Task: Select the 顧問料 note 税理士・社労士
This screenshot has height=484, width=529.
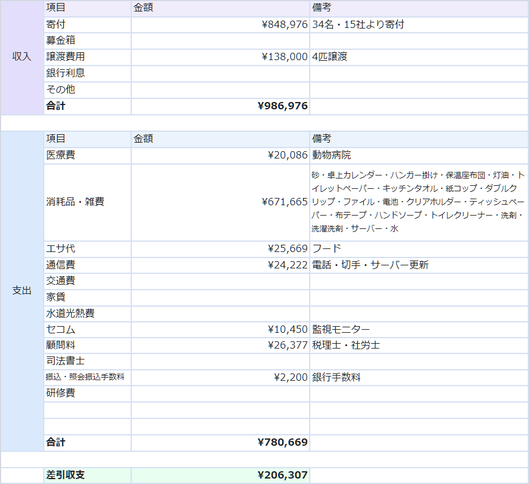Action: point(418,346)
